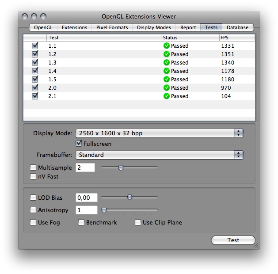The width and height of the screenshot is (278, 274).
Task: Click the green Passed icon for test 1.1
Action: point(167,46)
